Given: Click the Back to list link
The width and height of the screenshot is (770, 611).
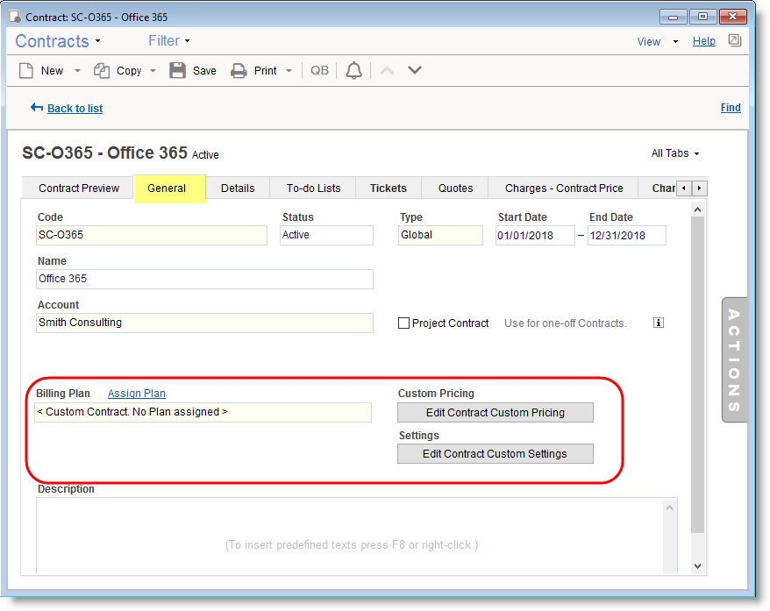Looking at the screenshot, I should coord(75,109).
